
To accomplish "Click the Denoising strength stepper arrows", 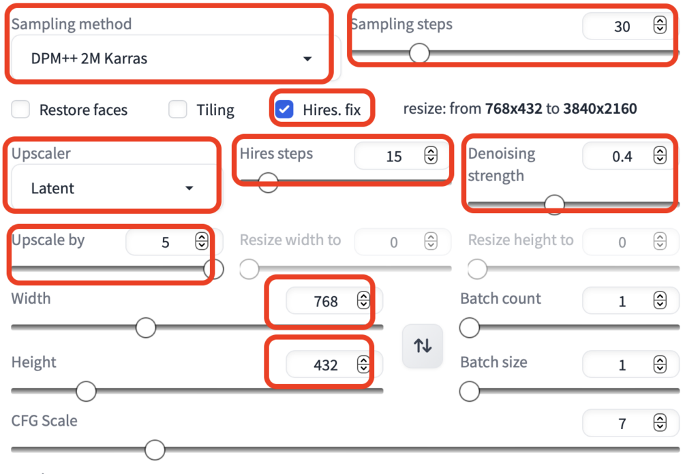I will click(660, 155).
